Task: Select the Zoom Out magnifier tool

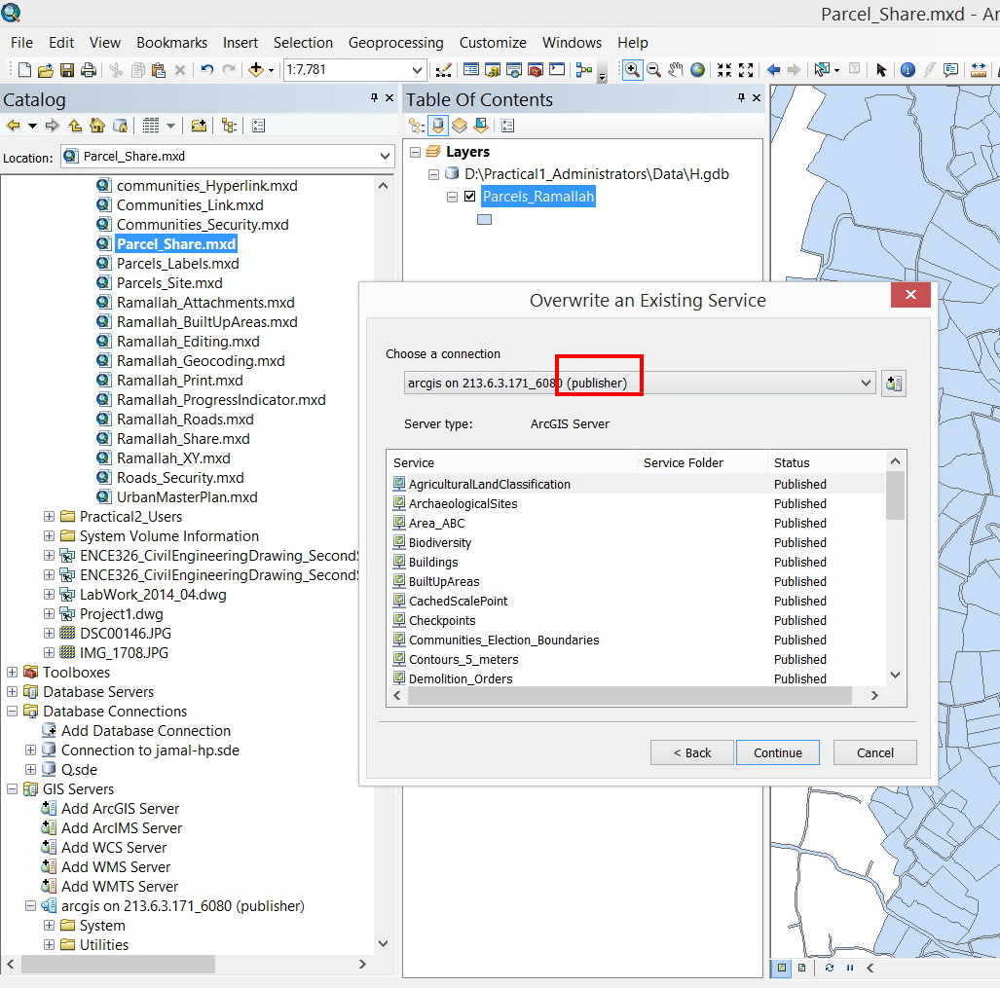Action: coord(653,70)
